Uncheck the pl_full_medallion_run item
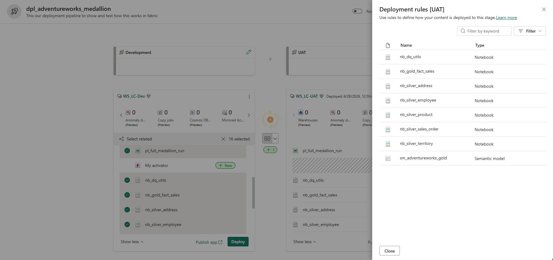The width and height of the screenshot is (553, 260). [127, 151]
